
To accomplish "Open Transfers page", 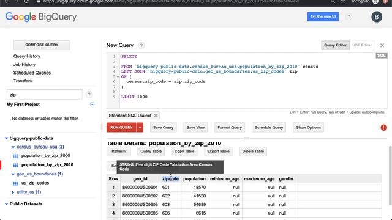I will [x=23, y=81].
